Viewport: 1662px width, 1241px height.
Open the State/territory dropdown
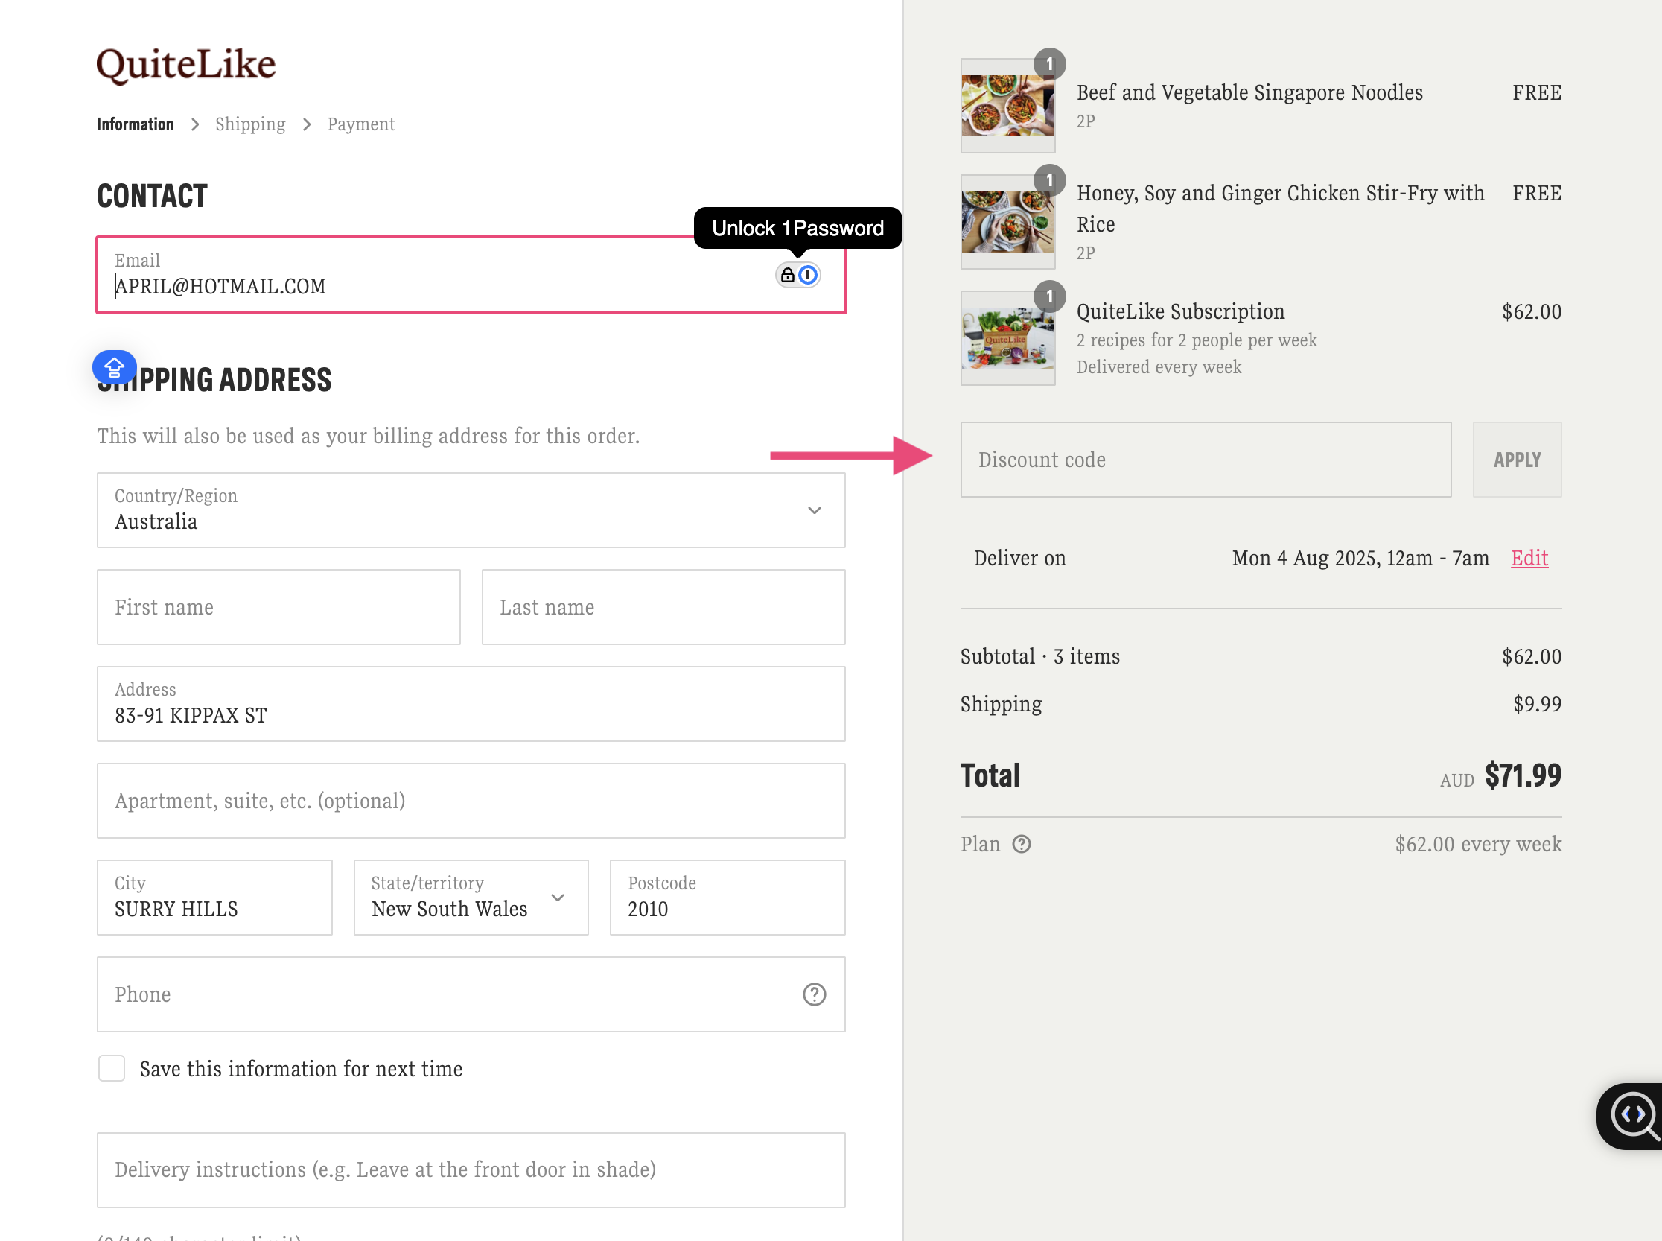(x=471, y=898)
